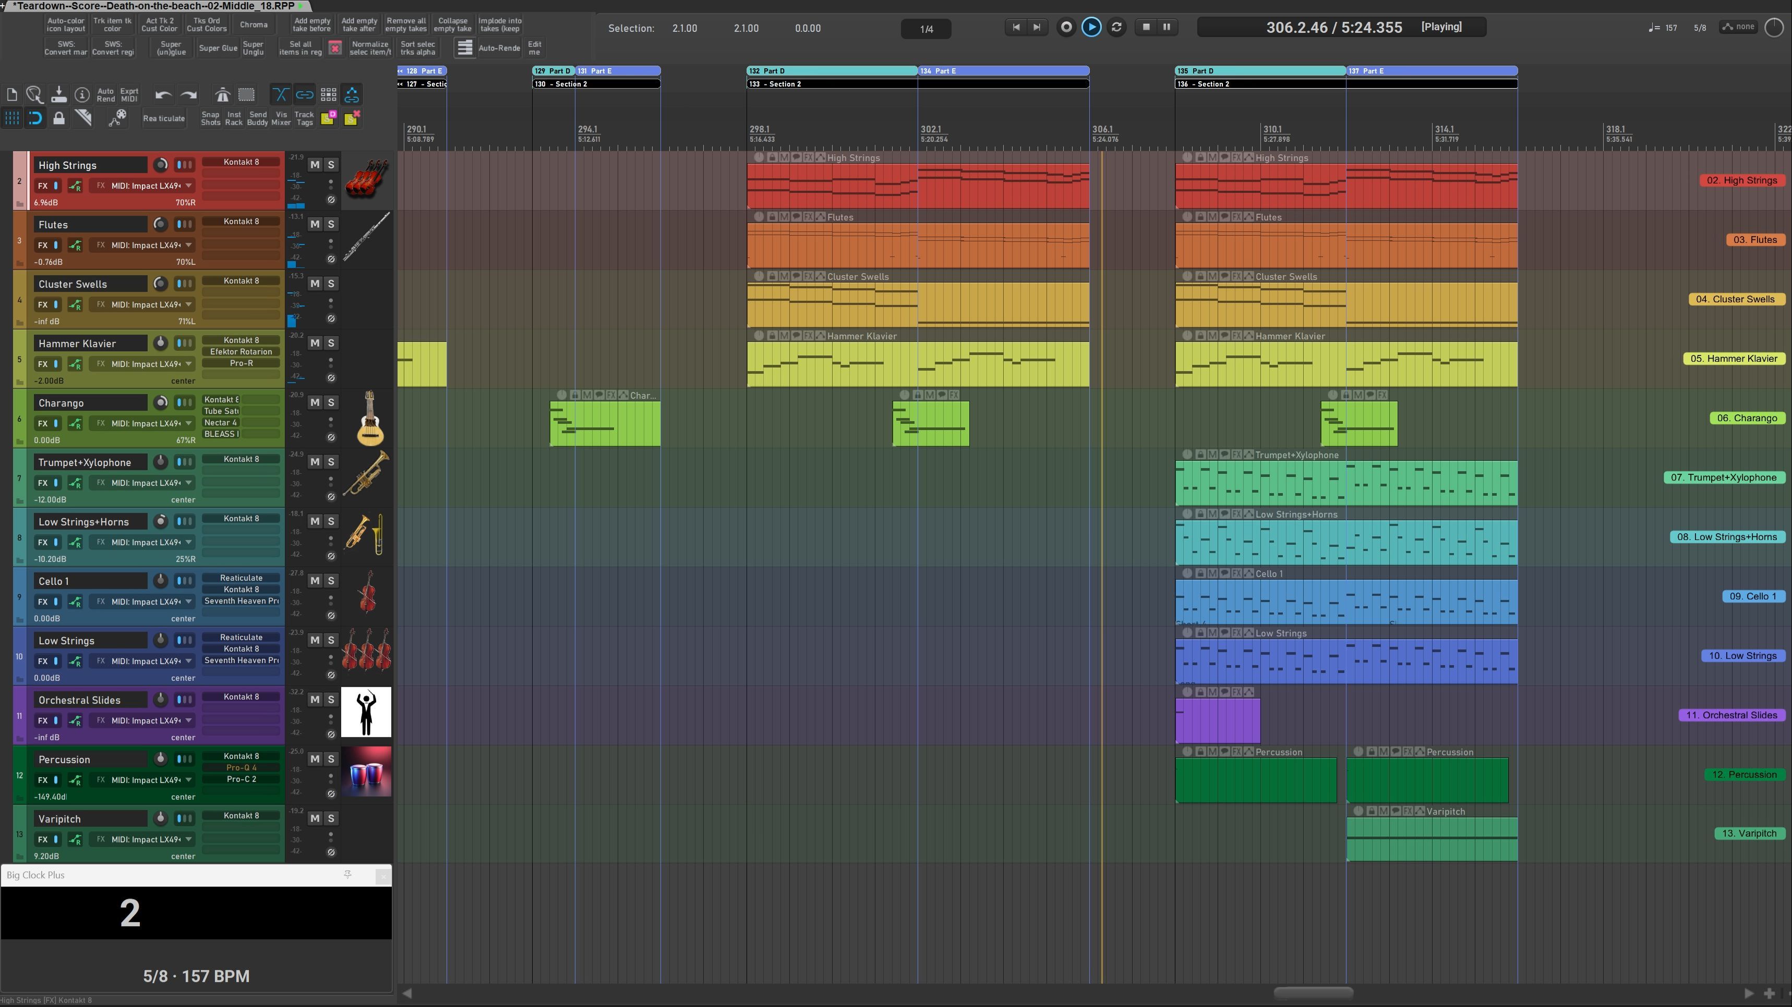Click Orchestral Slides conductor track icon
This screenshot has width=1792, height=1007.
point(366,711)
